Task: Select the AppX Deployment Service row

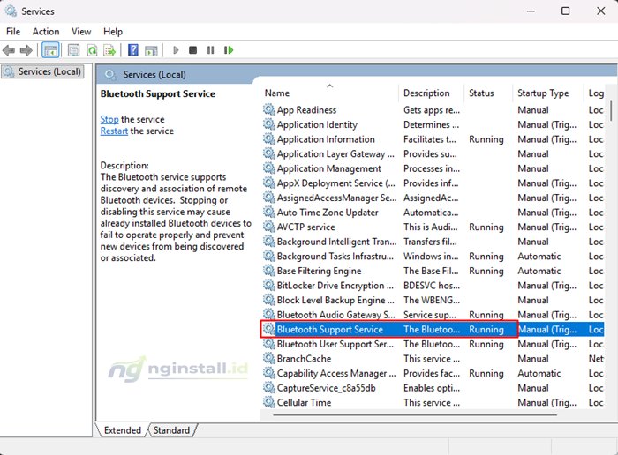Action: (433, 183)
